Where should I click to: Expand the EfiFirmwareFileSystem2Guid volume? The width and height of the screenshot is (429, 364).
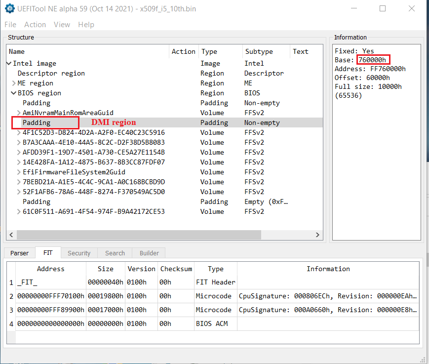[19, 172]
